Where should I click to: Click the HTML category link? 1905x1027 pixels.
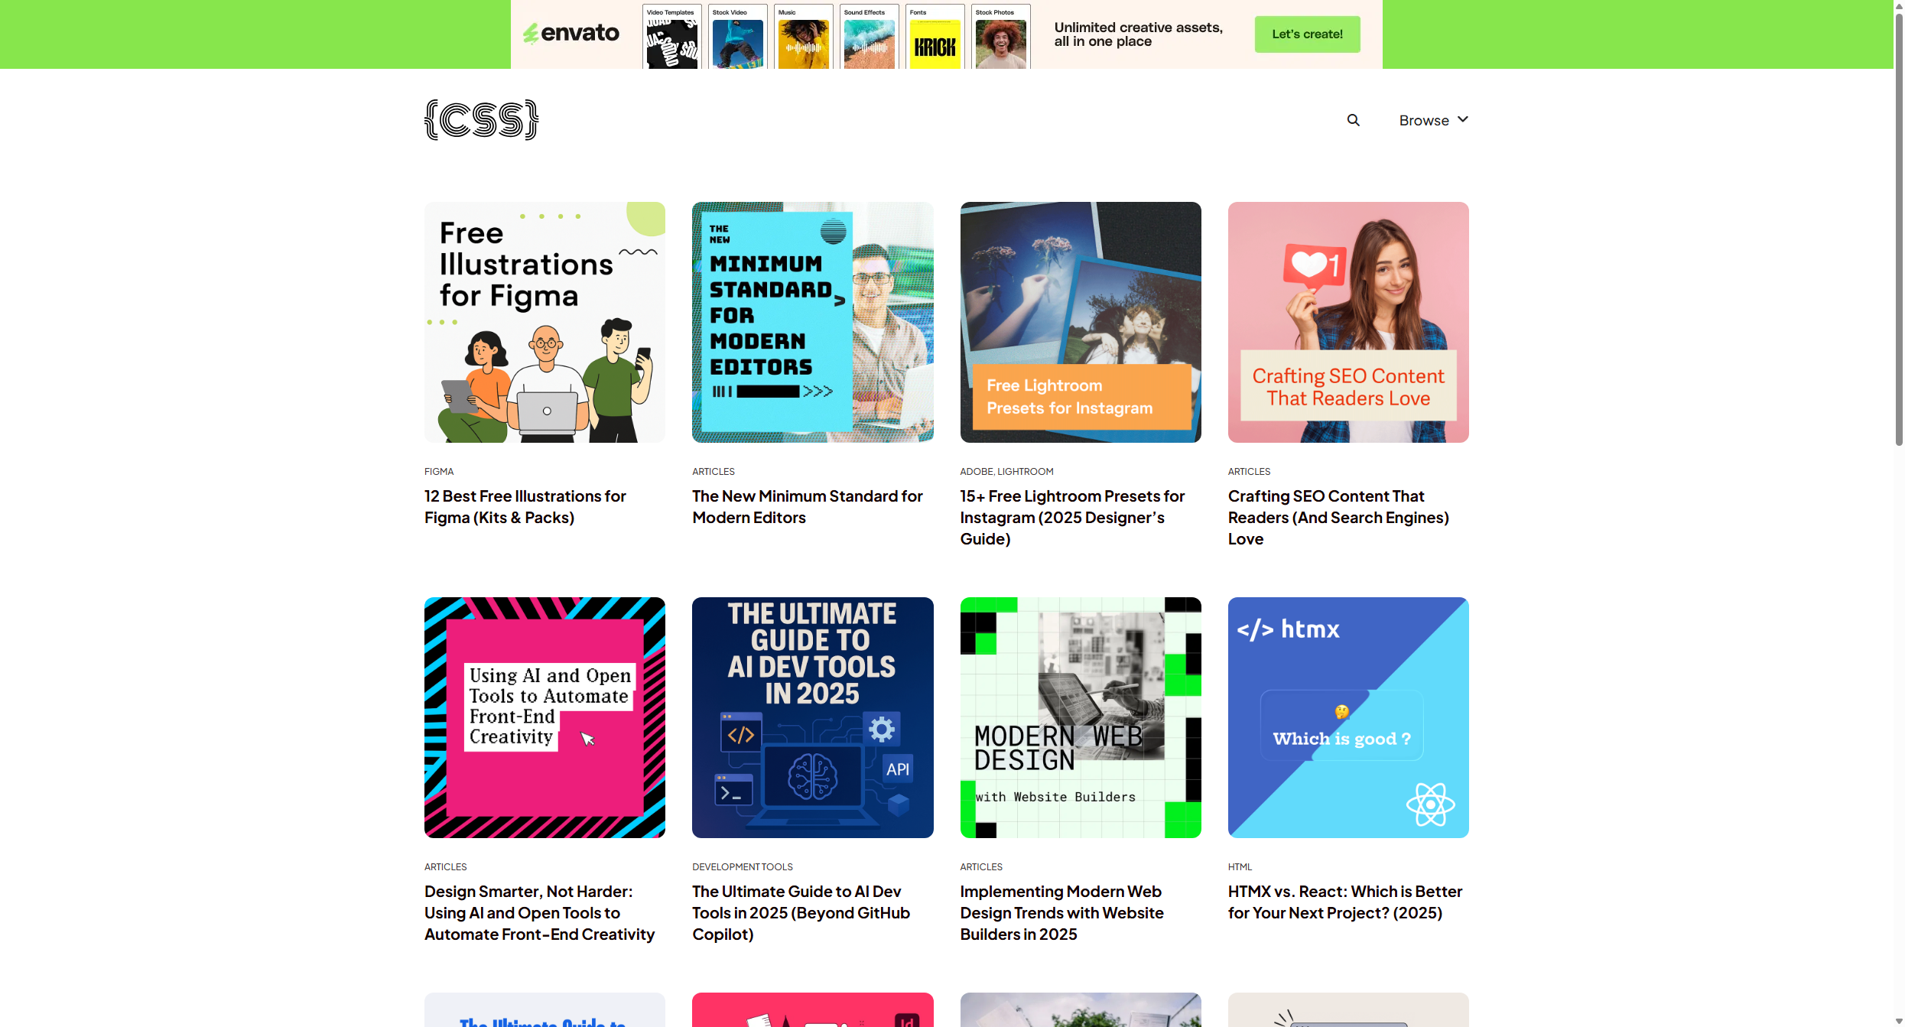pyautogui.click(x=1240, y=867)
